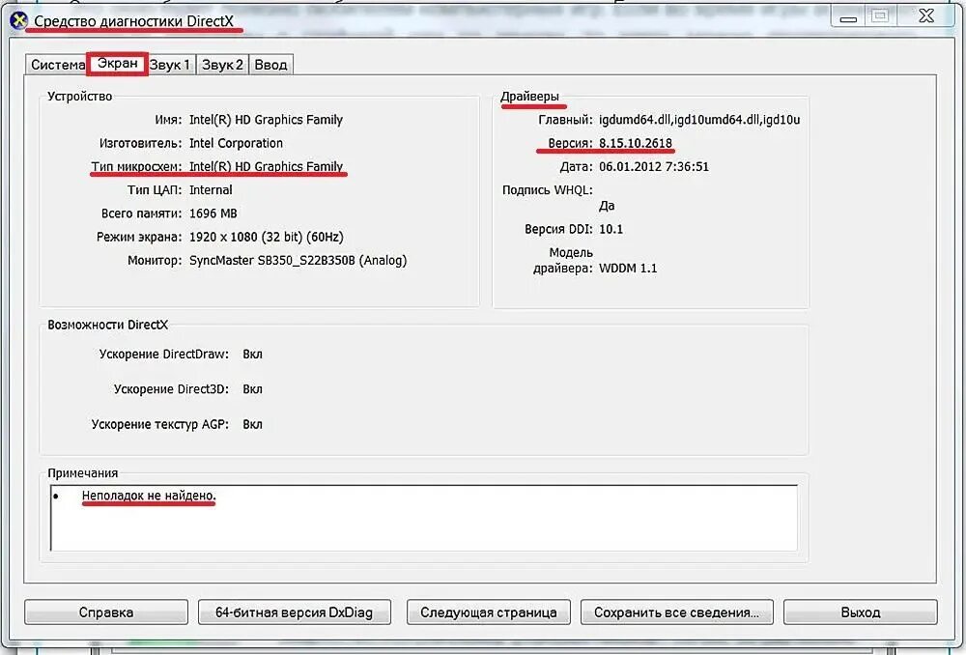966x655 pixels.
Task: Click the 'Драйверы' group label
Action: (529, 96)
